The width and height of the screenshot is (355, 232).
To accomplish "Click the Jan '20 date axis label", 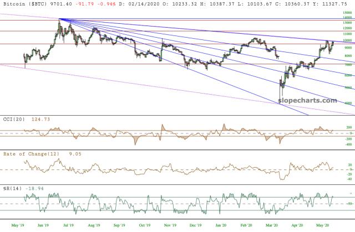I will [221, 225].
